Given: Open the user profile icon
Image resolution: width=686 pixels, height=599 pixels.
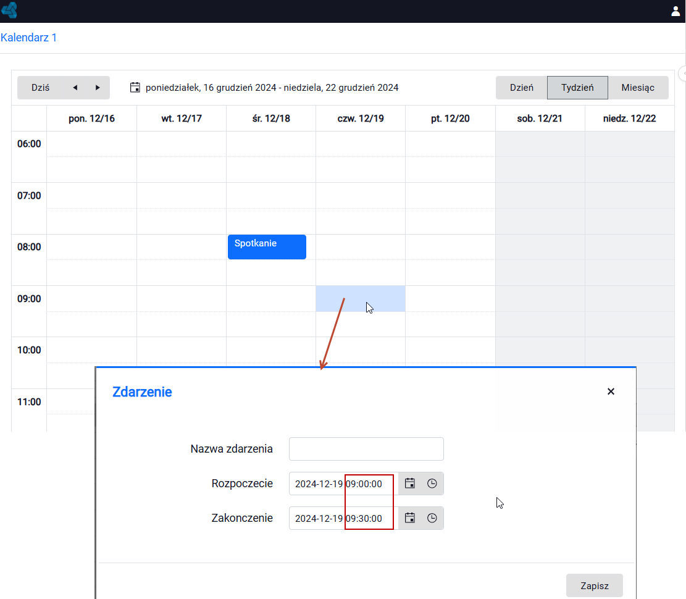Looking at the screenshot, I should pos(676,11).
